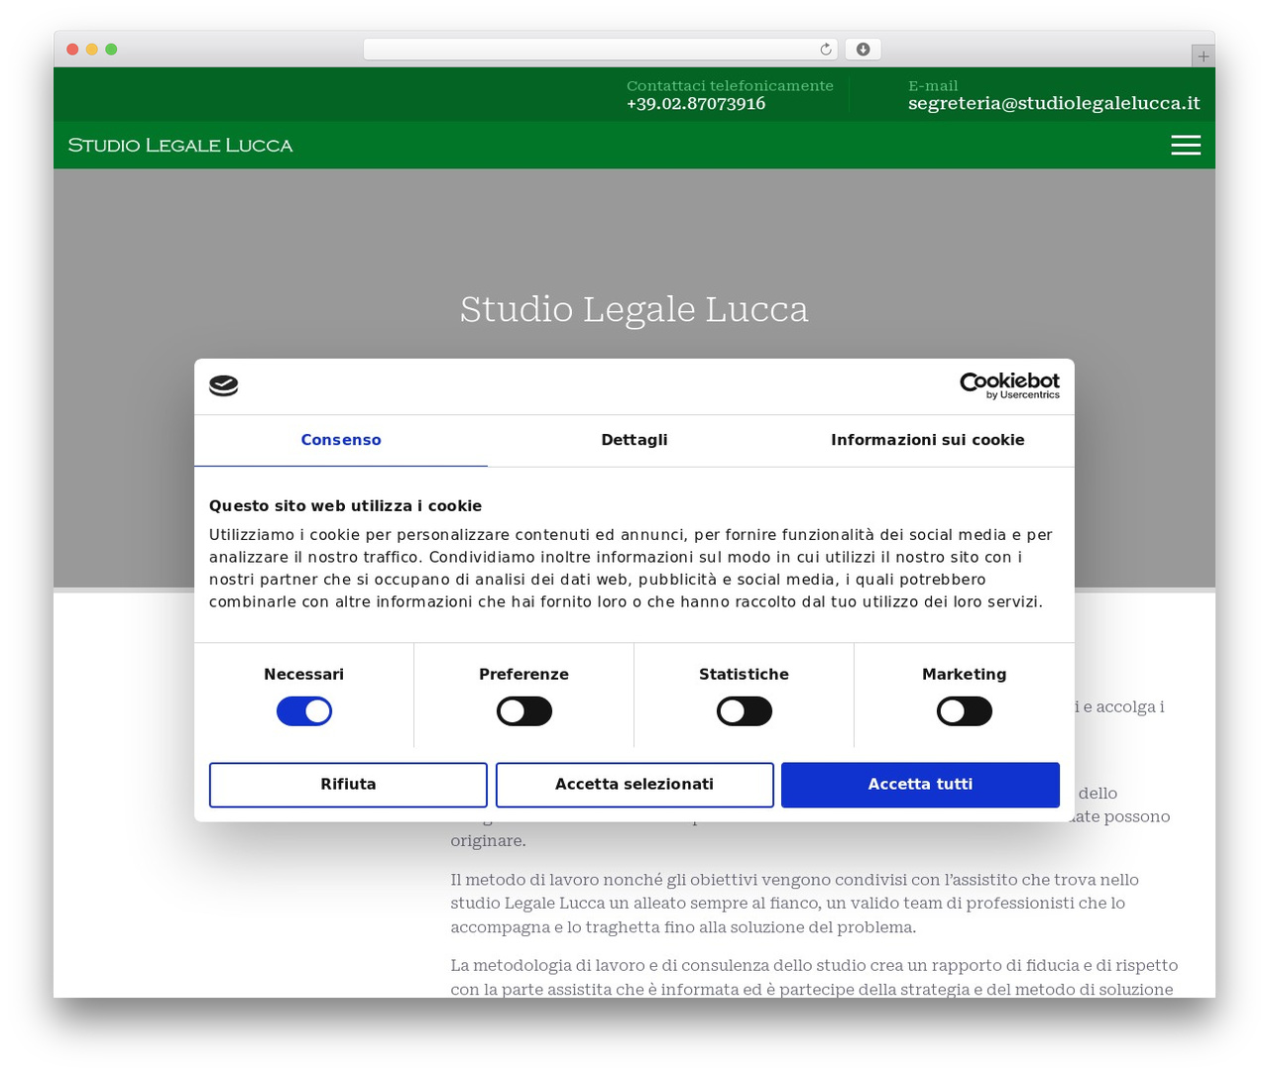Toggle the Necessari cookies switch

304,711
